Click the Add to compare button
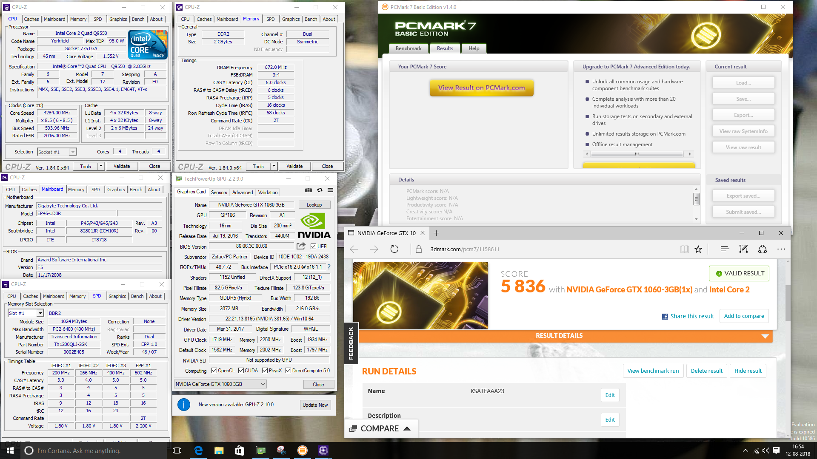 point(744,316)
